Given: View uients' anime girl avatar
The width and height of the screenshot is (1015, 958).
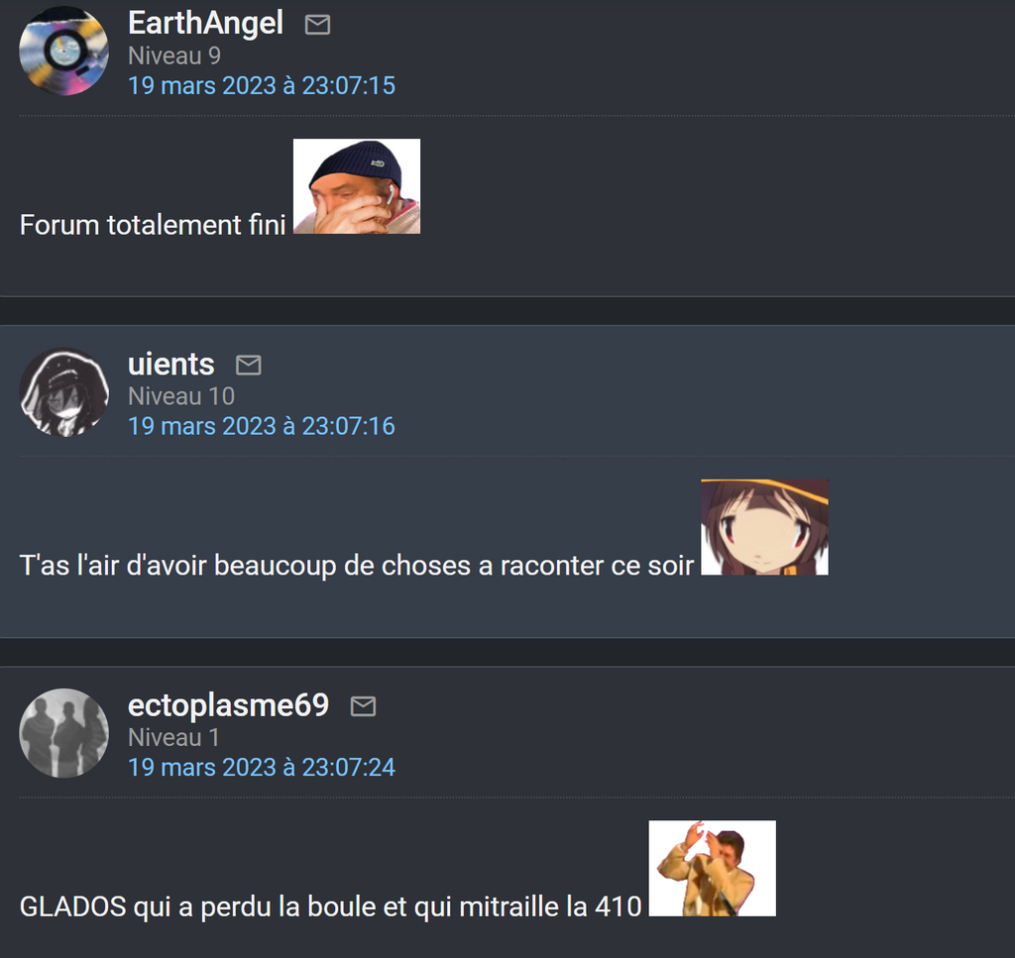Looking at the screenshot, I should coord(64,392).
